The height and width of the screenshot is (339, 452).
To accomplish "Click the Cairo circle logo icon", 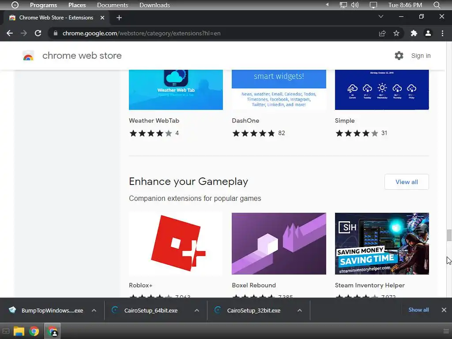I will click(15, 5).
